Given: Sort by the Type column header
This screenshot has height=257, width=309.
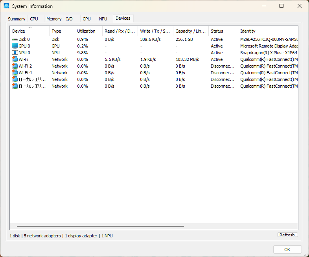Looking at the screenshot, I should pyautogui.click(x=62, y=31).
